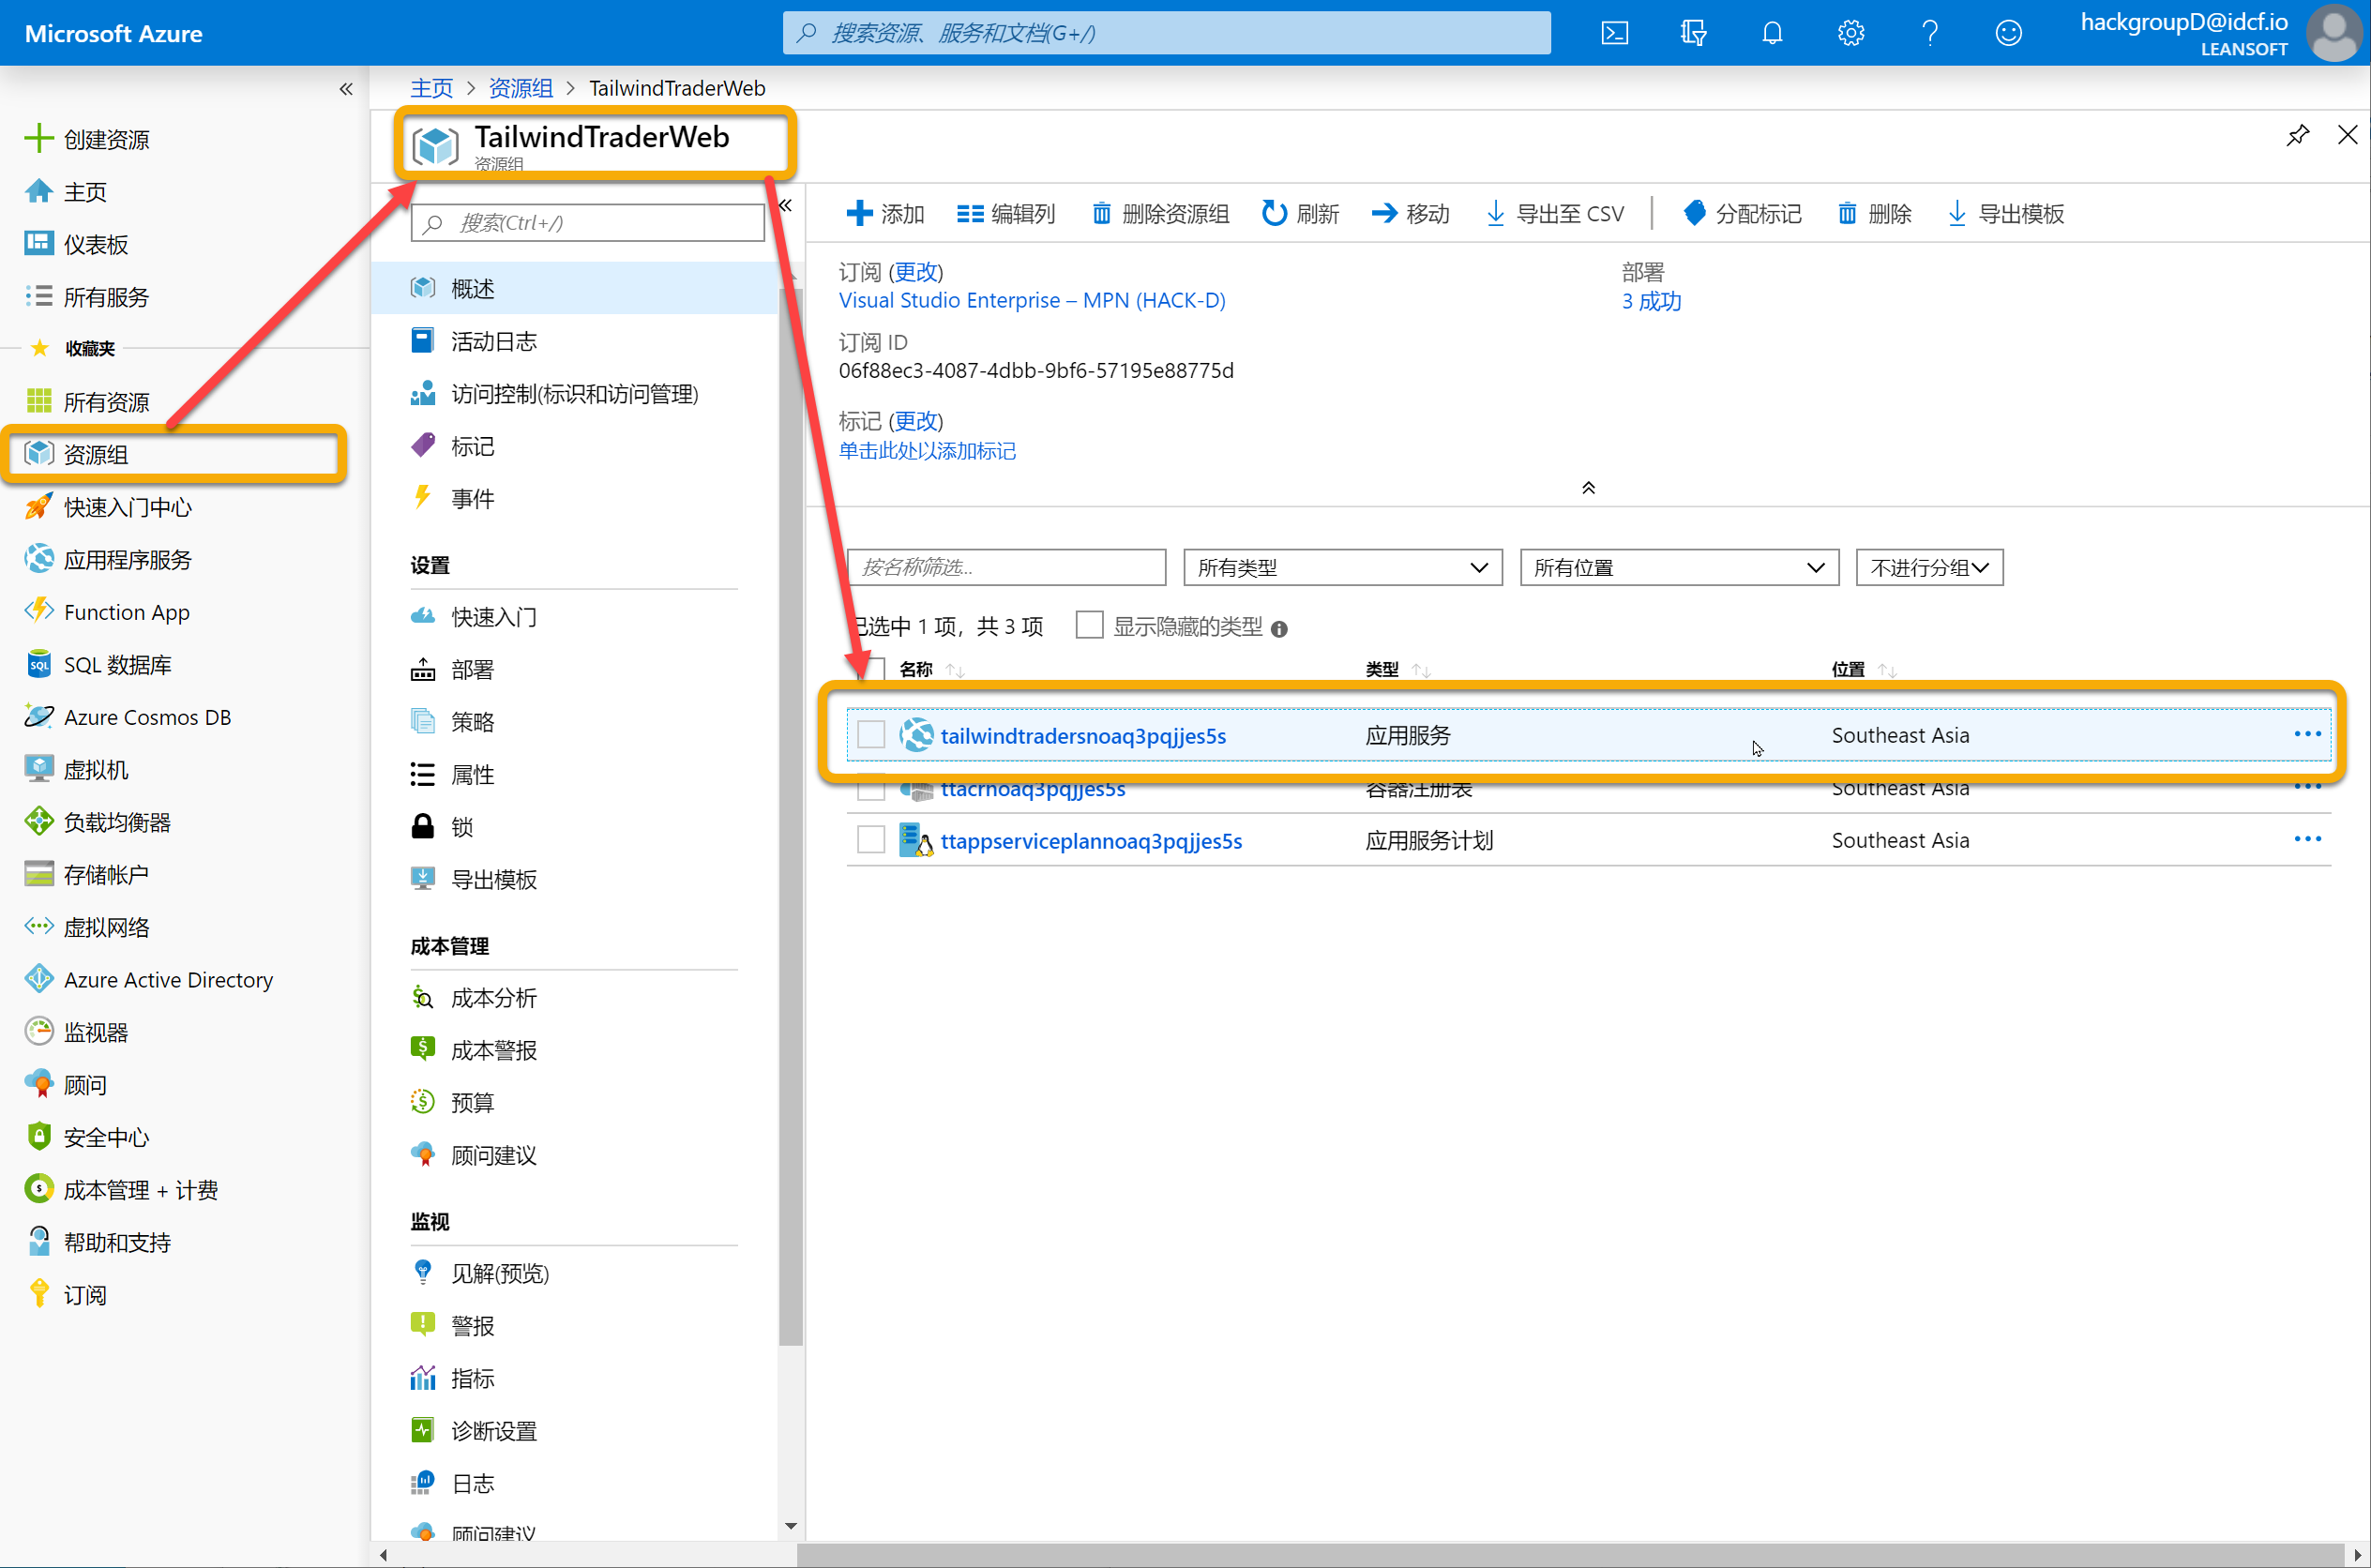Click the 3 成功 deployments link

(1651, 301)
